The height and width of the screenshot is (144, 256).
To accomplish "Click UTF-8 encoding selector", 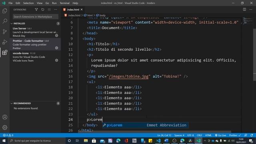I will (x=190, y=135).
